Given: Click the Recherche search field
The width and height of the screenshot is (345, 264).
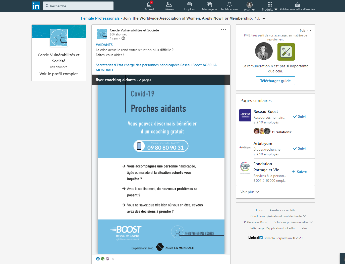Looking at the screenshot, I should (x=78, y=6).
